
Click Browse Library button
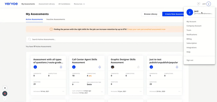coord(151,14)
